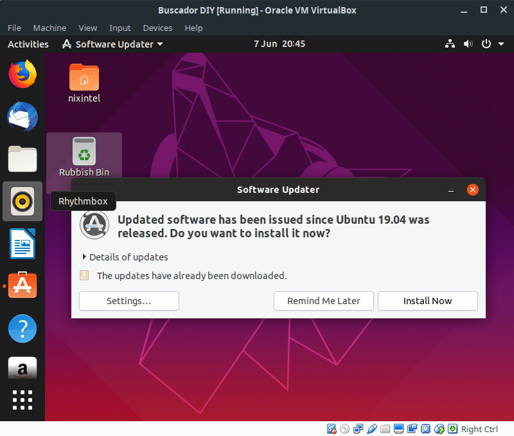
Task: Click the Right Ctrl host key label
Action: click(479, 429)
